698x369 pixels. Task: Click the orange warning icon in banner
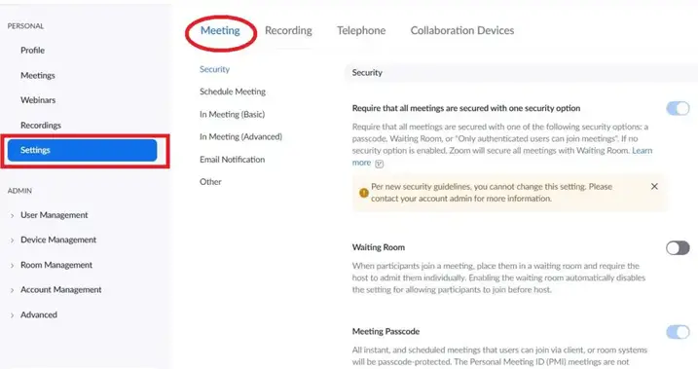pos(364,193)
